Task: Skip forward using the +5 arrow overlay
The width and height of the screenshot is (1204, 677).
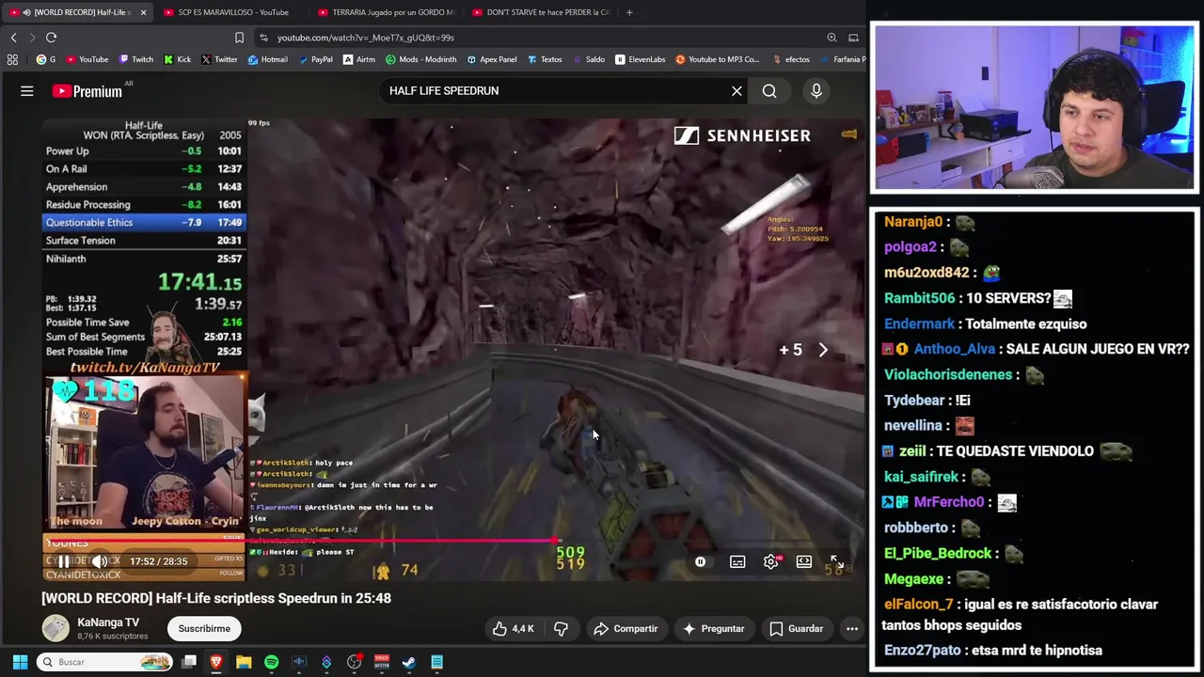Action: click(805, 350)
